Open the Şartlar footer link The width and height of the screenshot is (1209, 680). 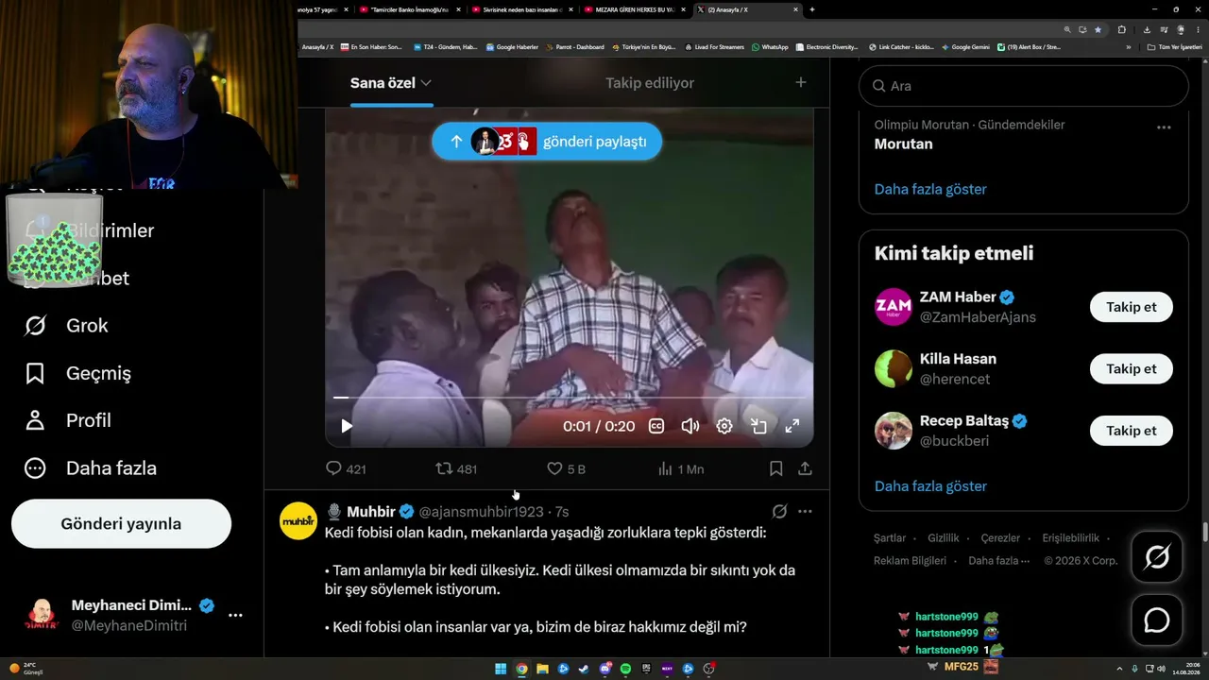pos(890,537)
